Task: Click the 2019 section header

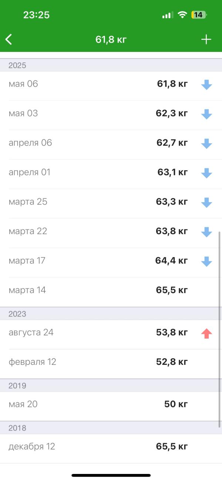Action: [x=111, y=386]
